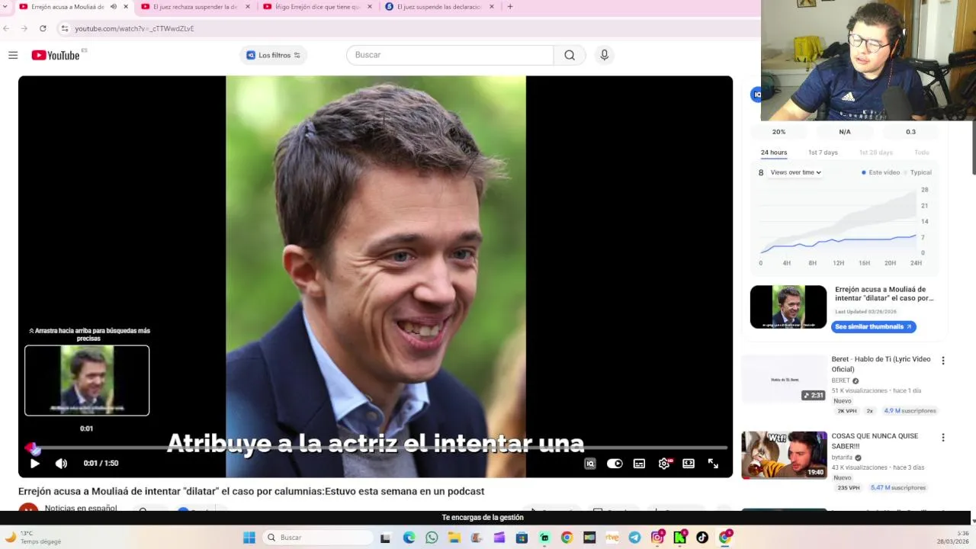Click the '5.47 M suscriptores' badge
The height and width of the screenshot is (549, 976).
click(897, 488)
